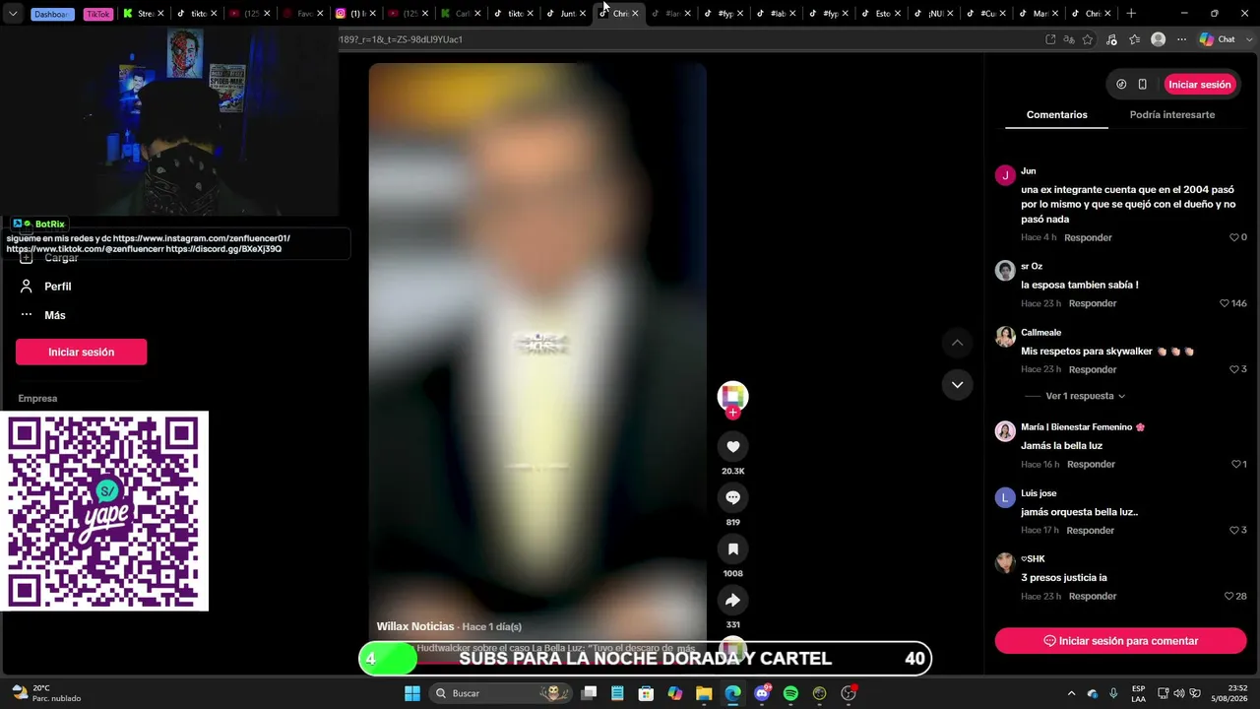Open the Copilot icon in the taskbar
Screen dimensions: 1260x709
coord(674,693)
